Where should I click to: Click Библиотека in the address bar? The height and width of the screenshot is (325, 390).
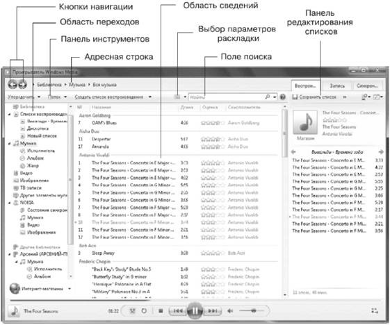pos(49,85)
